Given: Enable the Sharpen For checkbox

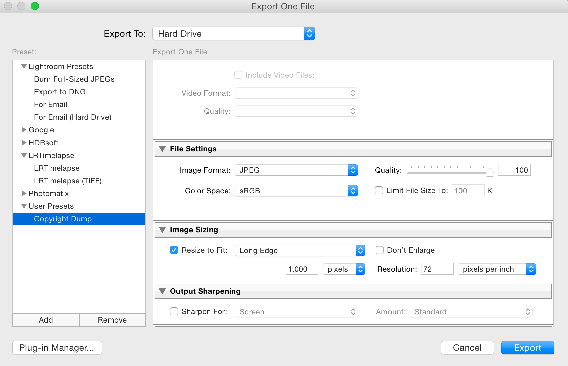Looking at the screenshot, I should 174,311.
